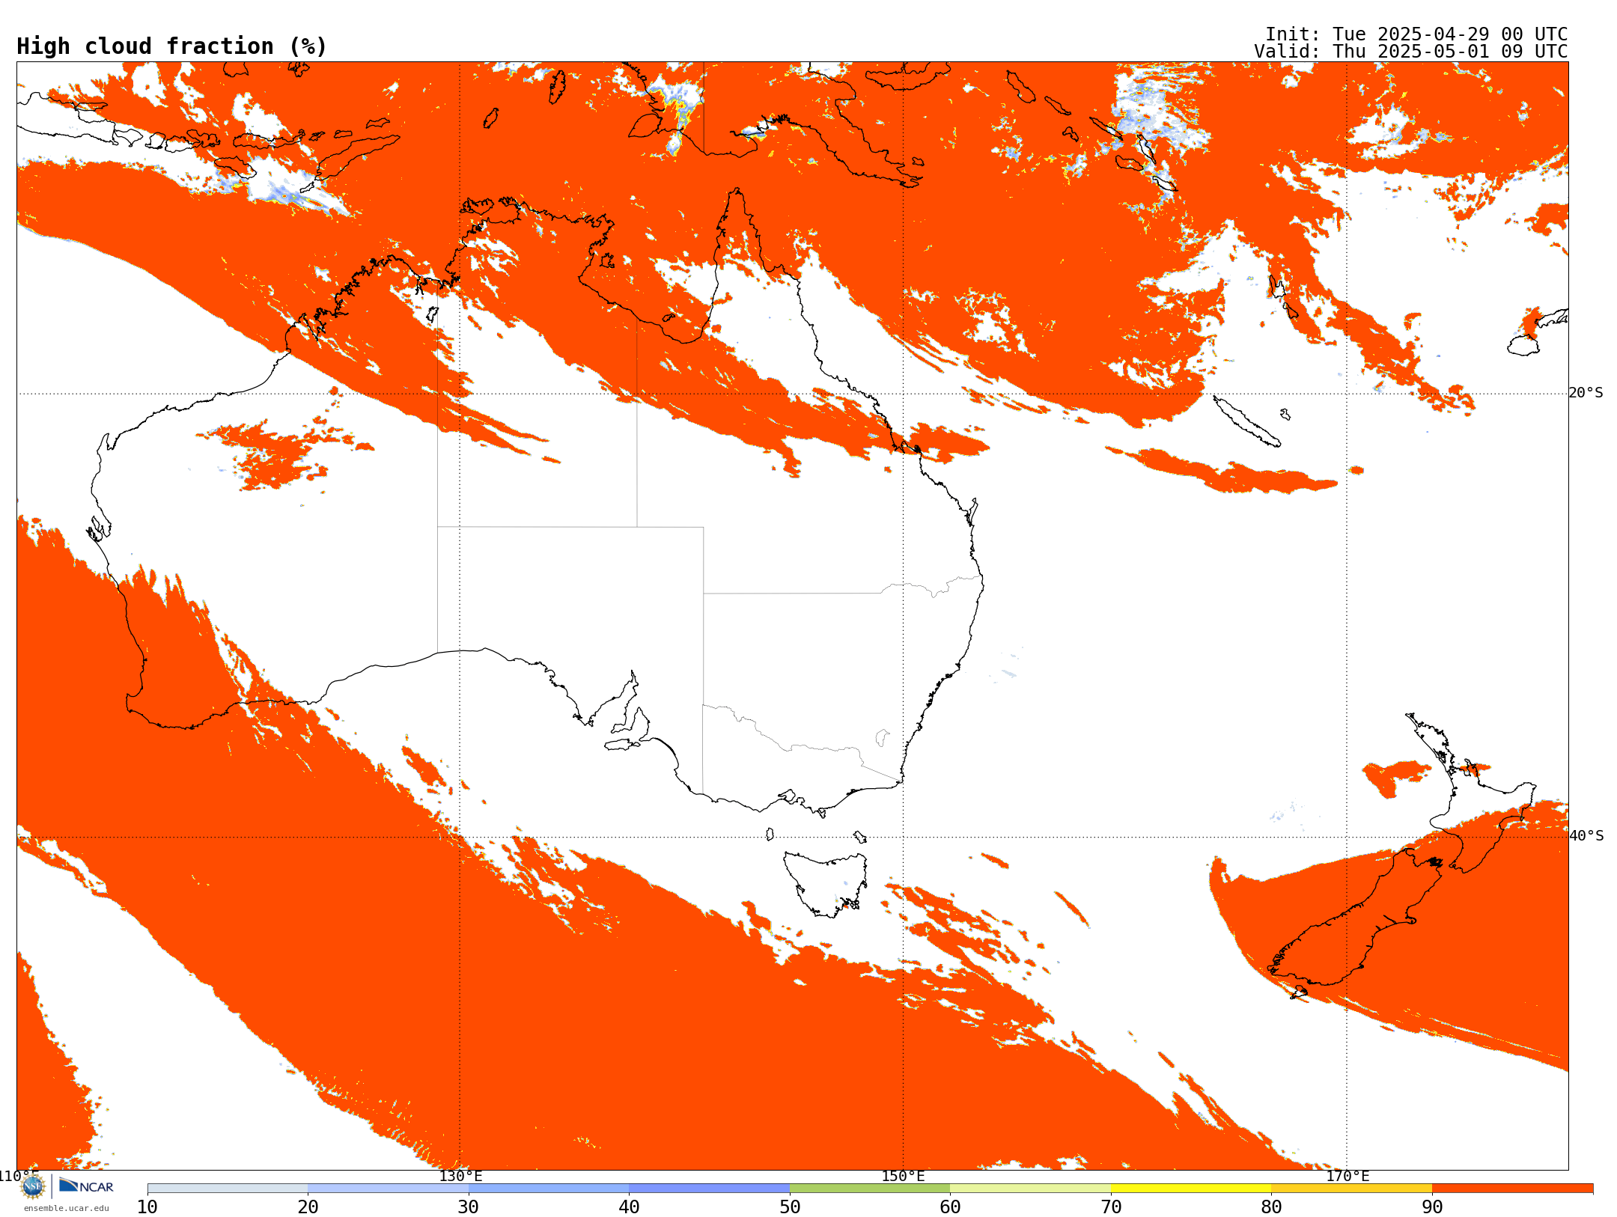Click New Caledonia island outline on the map
The image size is (1617, 1217).
coord(1246,421)
